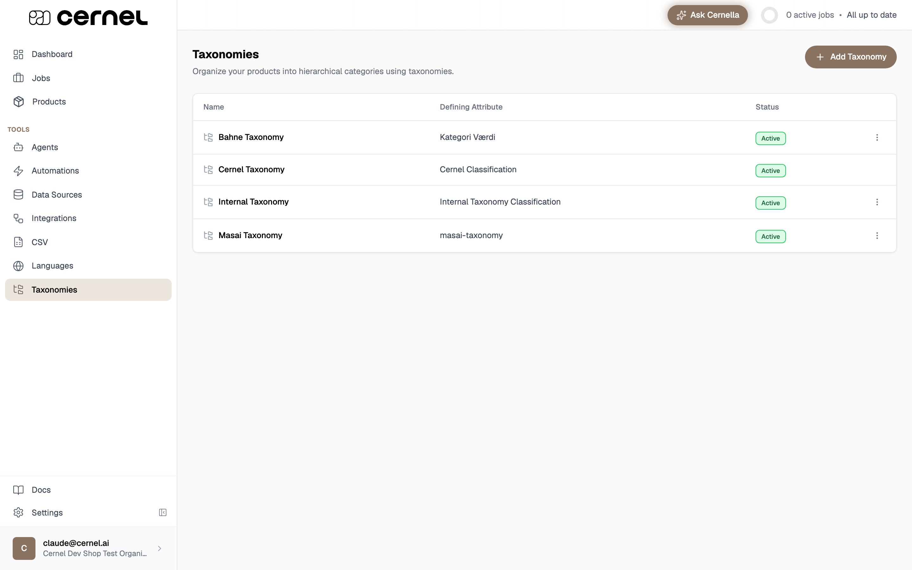Go to Integrations

(88, 218)
